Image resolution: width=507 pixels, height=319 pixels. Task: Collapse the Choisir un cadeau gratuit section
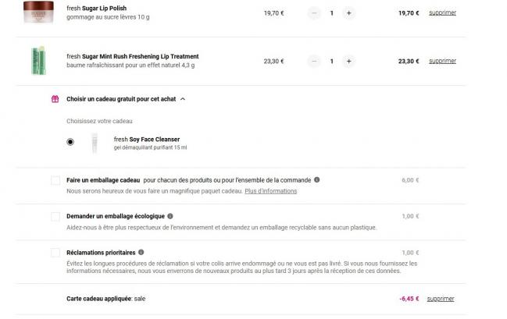[x=183, y=99]
